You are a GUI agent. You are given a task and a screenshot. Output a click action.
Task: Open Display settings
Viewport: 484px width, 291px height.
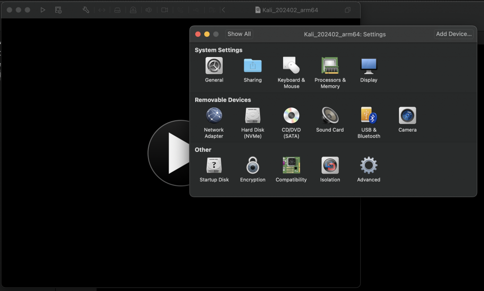point(369,70)
